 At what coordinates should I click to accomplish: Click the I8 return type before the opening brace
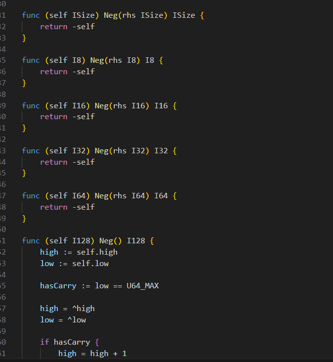[149, 60]
